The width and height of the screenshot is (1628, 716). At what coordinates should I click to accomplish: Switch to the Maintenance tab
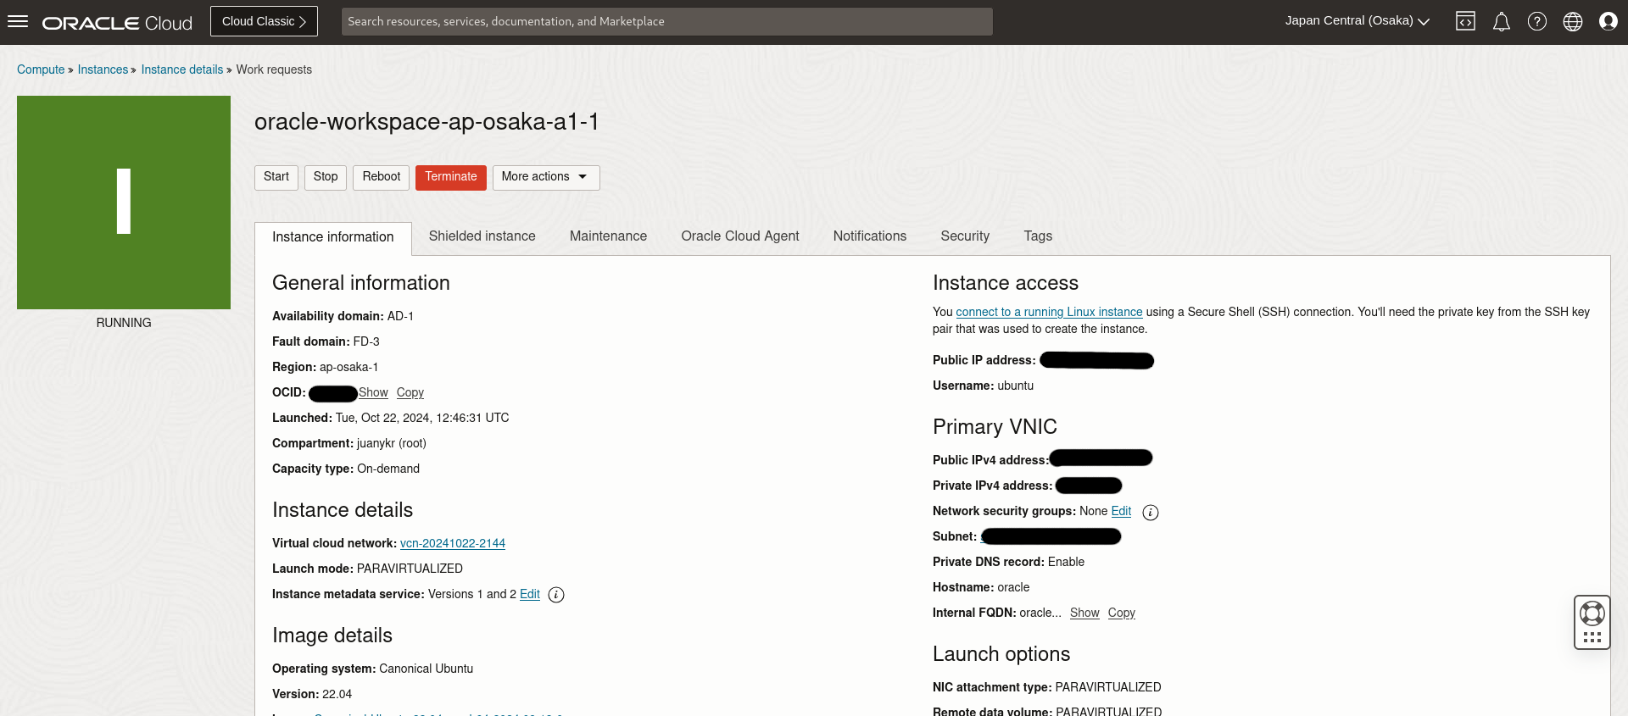click(608, 236)
